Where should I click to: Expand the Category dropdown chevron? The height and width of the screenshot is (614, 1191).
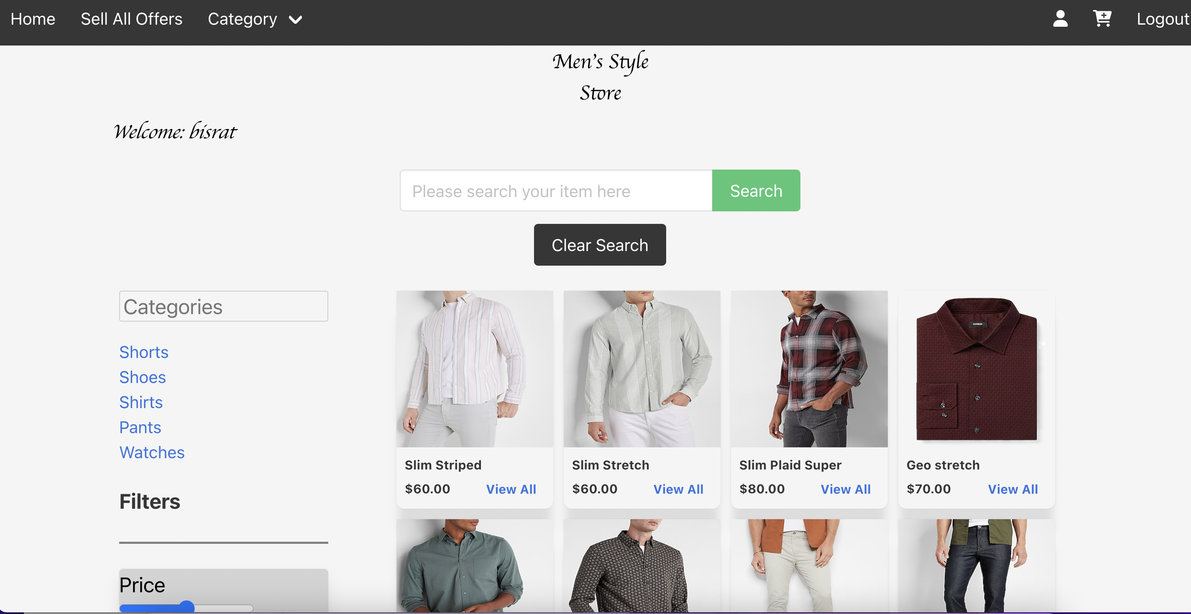tap(295, 20)
